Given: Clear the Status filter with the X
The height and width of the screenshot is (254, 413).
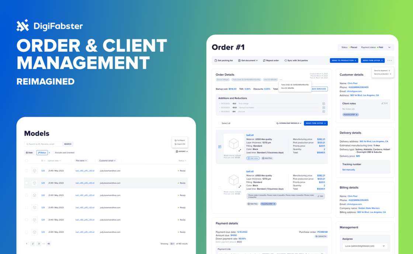Looking at the screenshot, I should click(49, 153).
